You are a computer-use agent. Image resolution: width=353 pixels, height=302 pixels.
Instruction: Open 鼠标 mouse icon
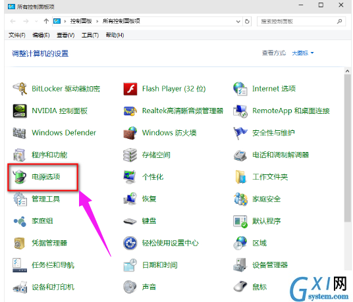coord(240,286)
